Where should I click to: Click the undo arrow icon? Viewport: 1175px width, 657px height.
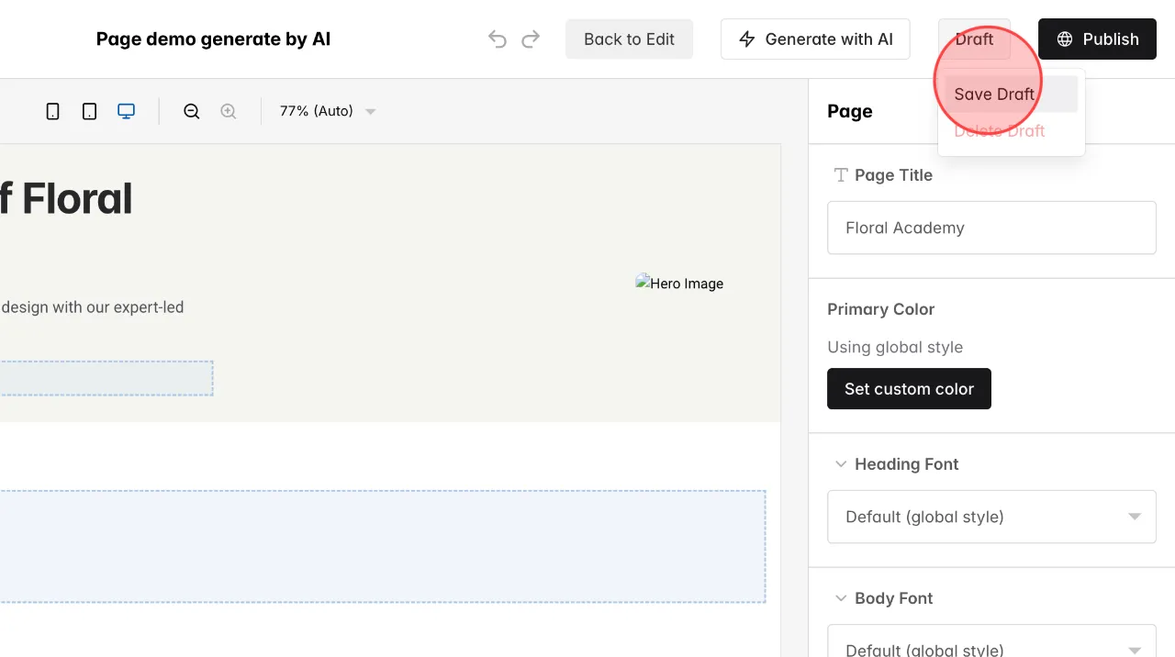coord(498,39)
